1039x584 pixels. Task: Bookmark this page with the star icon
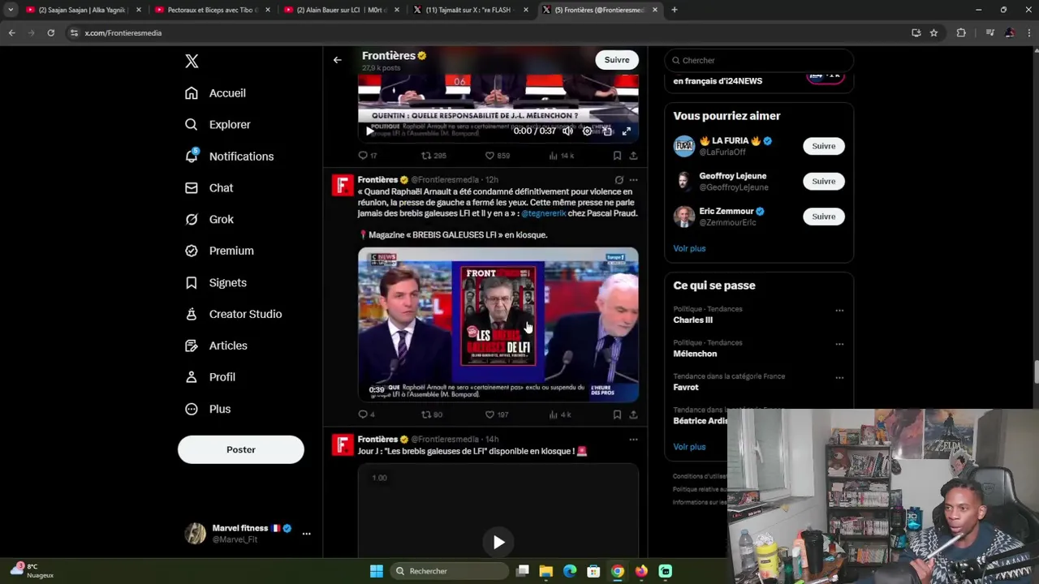click(x=933, y=32)
